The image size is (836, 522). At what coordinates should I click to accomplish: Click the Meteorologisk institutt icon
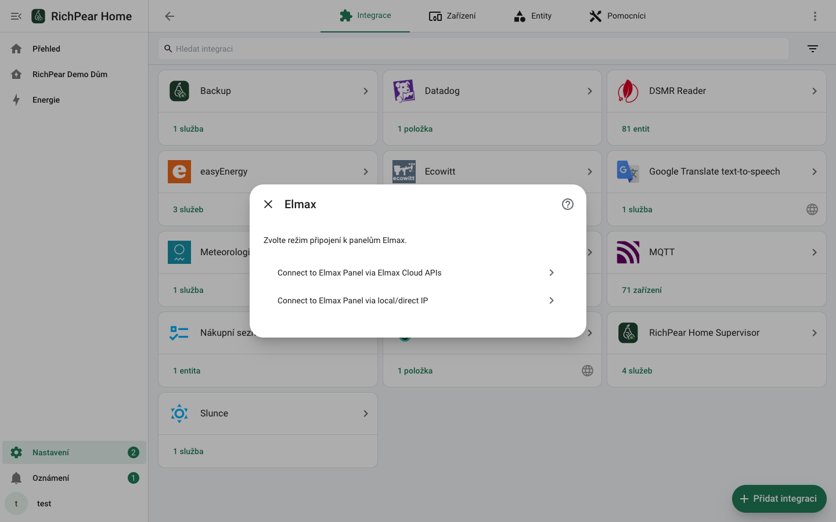click(x=179, y=252)
